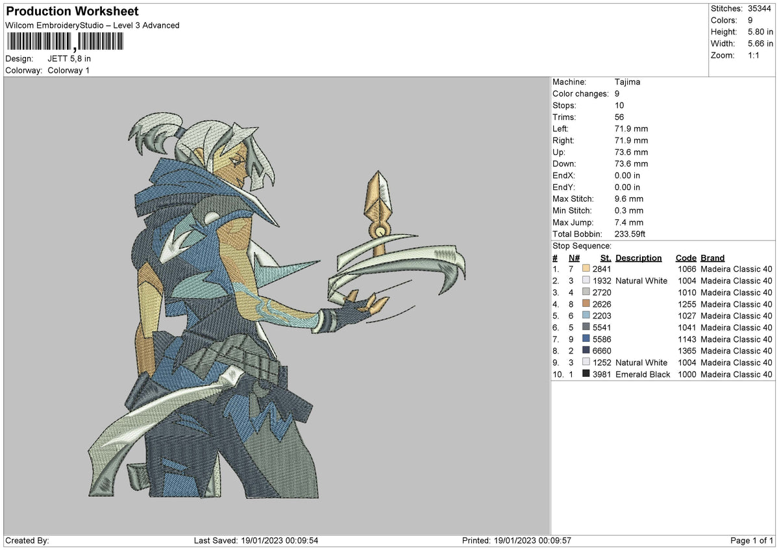Choose the light blue swatch for code 1027

[x=586, y=316]
